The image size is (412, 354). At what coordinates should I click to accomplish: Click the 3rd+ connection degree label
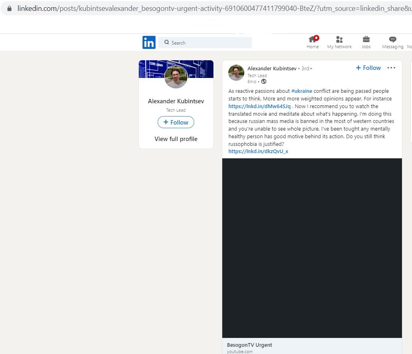point(307,68)
